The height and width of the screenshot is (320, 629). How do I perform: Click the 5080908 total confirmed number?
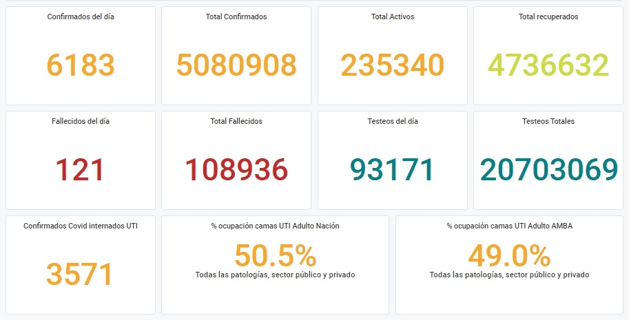236,65
